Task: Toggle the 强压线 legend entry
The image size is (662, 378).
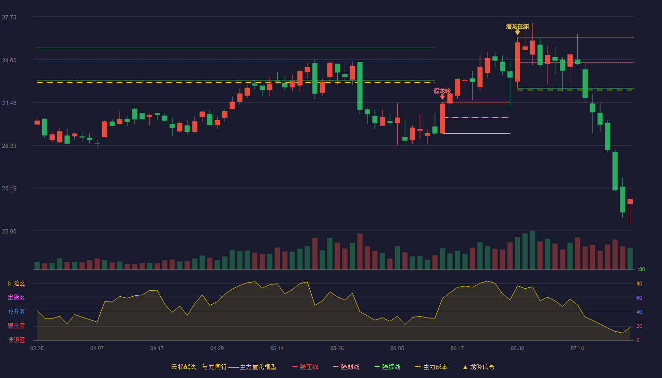Action: 305,367
